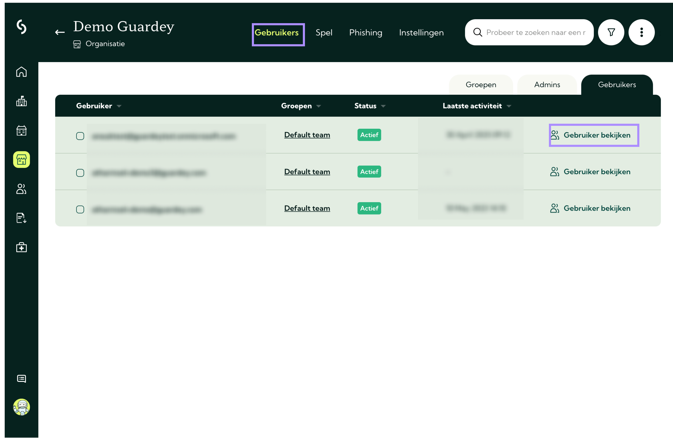The image size is (673, 438).
Task: Click the highlighted store icon in sidebar
Action: click(21, 160)
